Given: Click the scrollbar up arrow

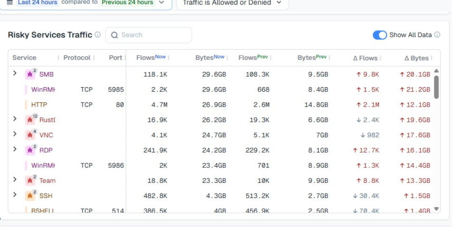Looking at the screenshot, I should (x=436, y=71).
